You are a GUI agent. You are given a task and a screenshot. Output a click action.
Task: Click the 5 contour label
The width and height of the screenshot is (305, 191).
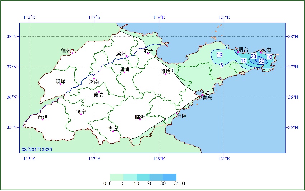(x=222, y=65)
